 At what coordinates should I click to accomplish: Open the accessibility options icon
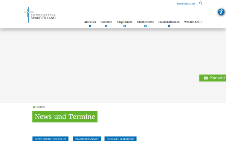(221, 12)
